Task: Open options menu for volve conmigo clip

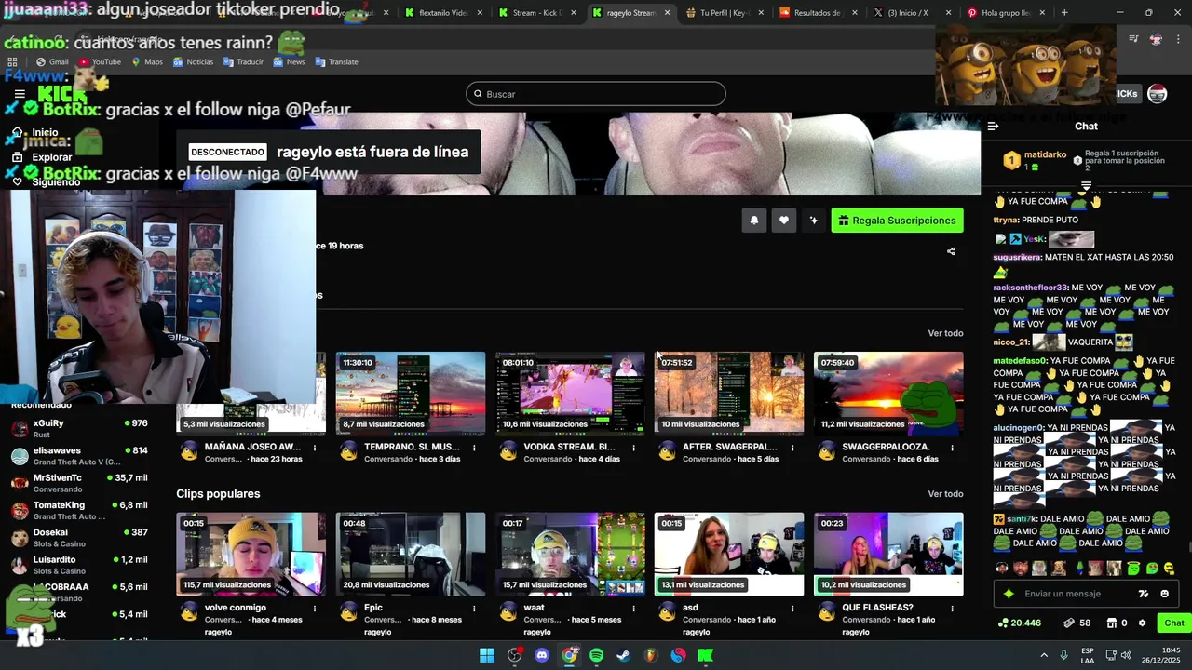Action: pyautogui.click(x=315, y=609)
